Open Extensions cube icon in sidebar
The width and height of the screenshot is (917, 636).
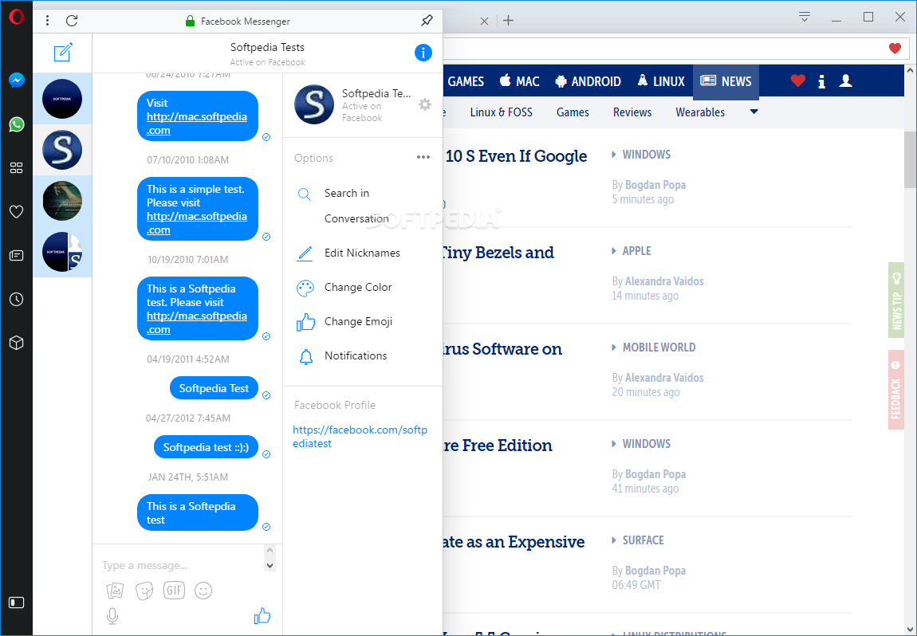(17, 343)
